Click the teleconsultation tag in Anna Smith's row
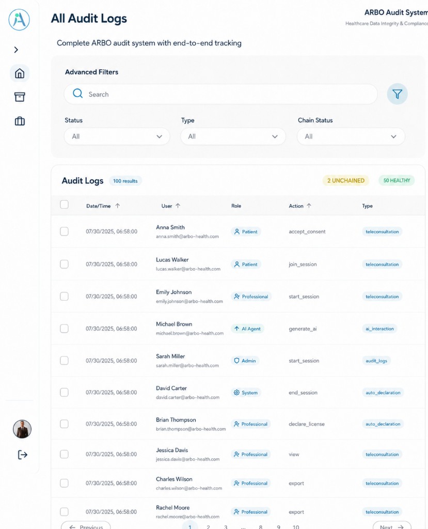 (382, 232)
